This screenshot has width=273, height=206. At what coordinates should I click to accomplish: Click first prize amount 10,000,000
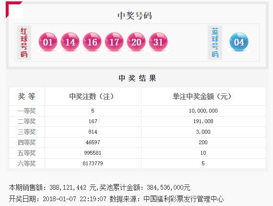coord(203,111)
